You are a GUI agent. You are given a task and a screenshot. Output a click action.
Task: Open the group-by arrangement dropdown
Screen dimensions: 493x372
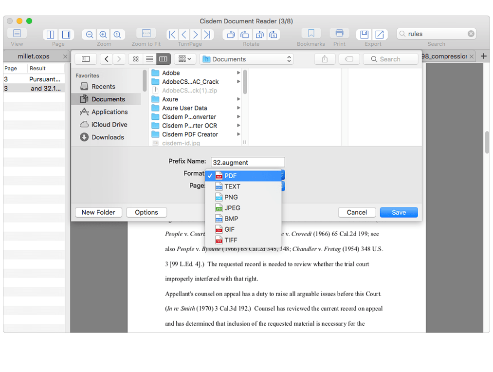point(184,59)
